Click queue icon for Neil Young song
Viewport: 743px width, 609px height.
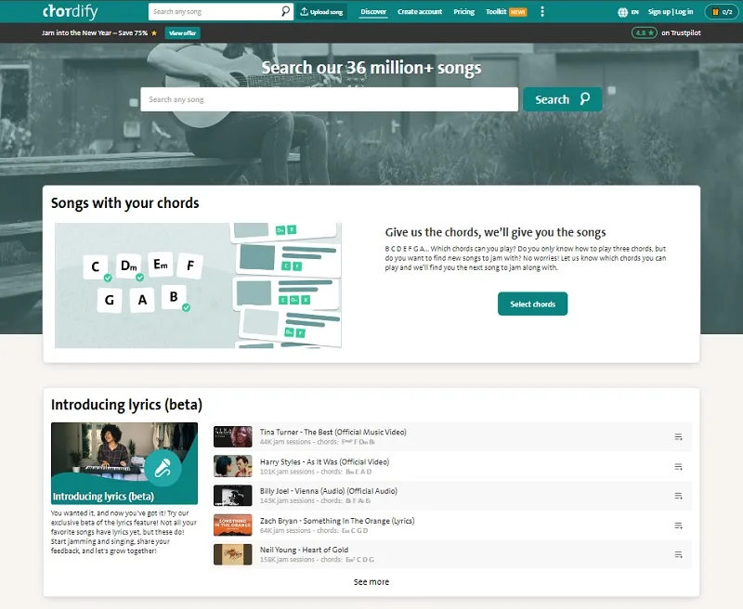pos(678,554)
